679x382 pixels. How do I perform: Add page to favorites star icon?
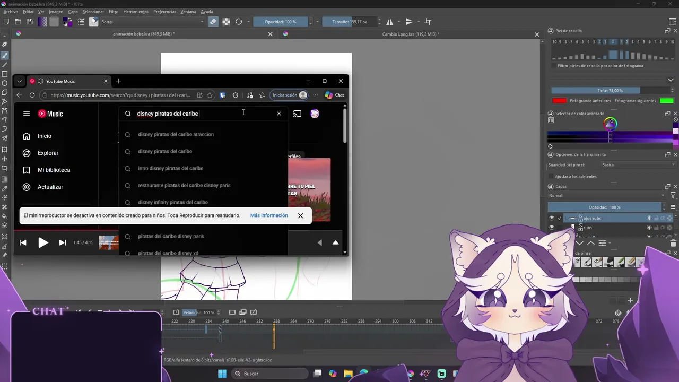(x=210, y=95)
